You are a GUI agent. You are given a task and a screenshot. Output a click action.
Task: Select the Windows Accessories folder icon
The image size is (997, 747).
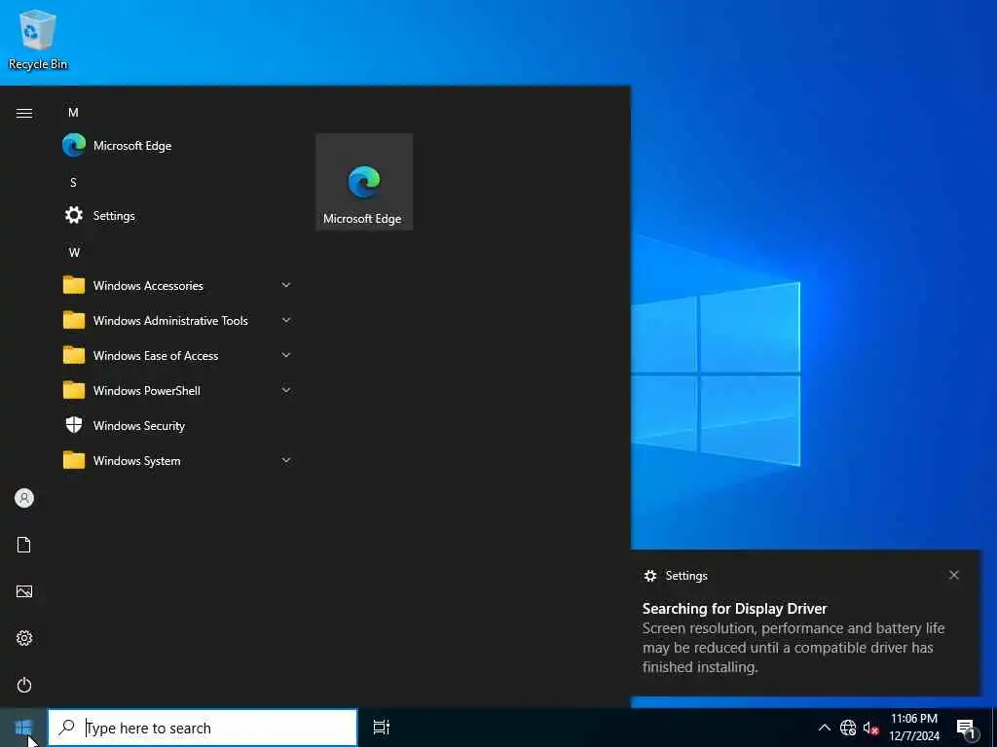coord(74,285)
